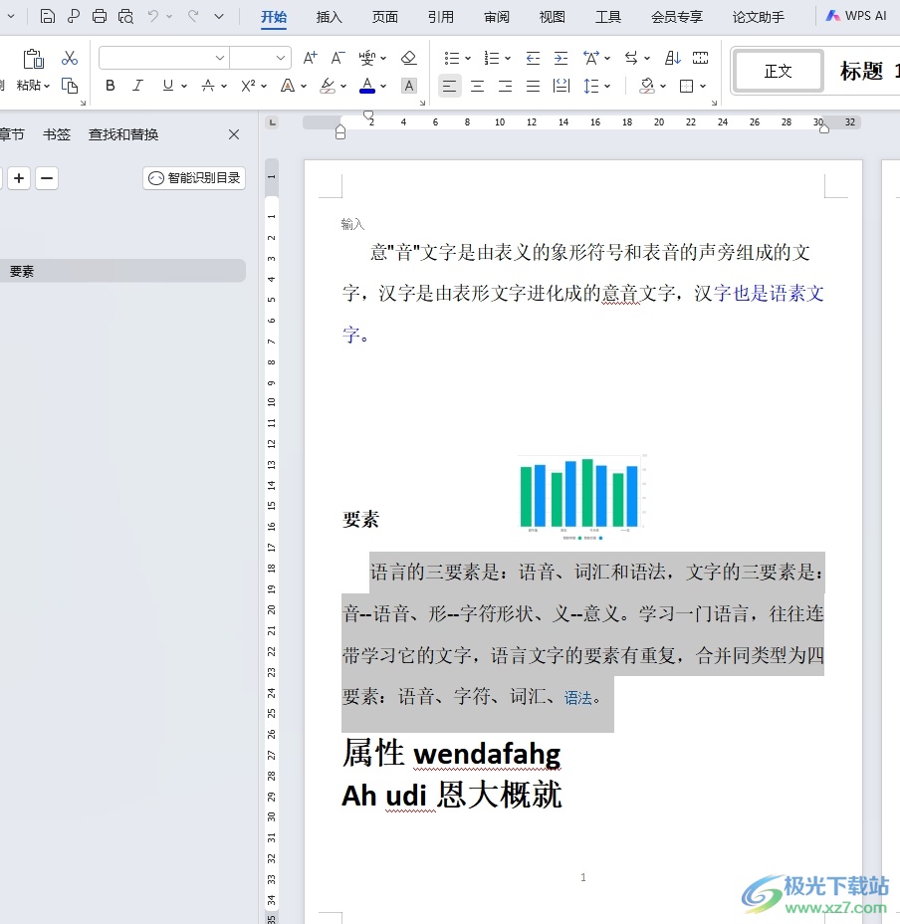
Task: Clear formatting with the eraser icon
Action: (x=408, y=58)
